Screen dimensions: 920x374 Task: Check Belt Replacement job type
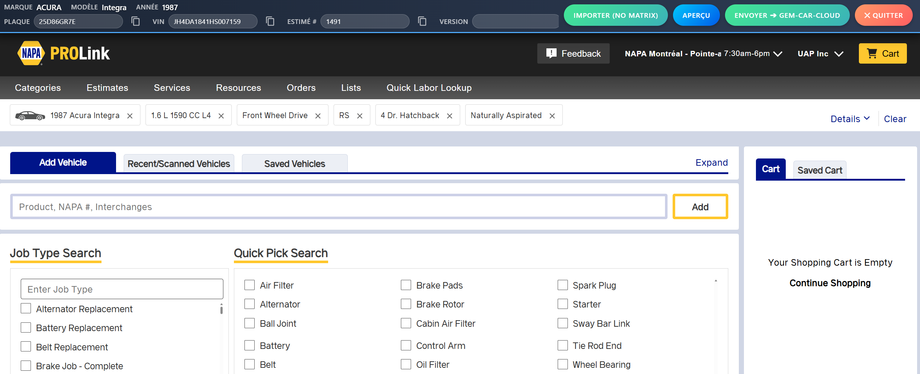coord(26,347)
